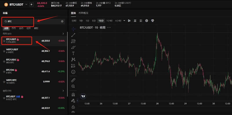Clear the BTC search field
The width and height of the screenshot is (232, 115).
tap(62, 21)
